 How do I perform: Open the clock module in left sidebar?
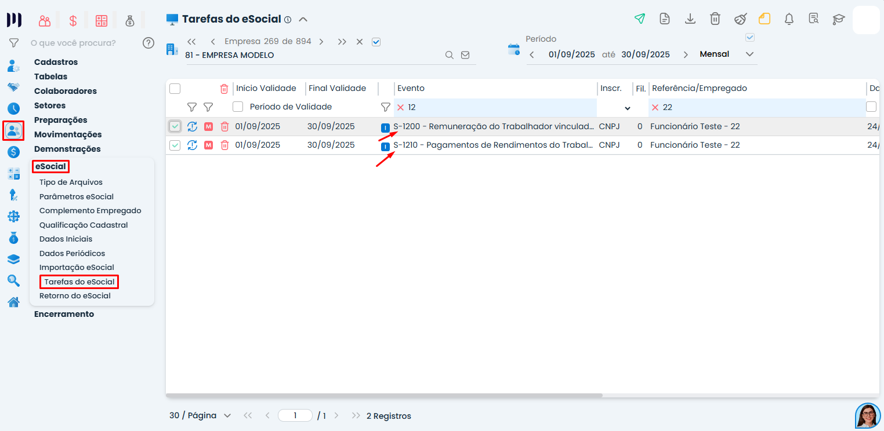coord(13,108)
